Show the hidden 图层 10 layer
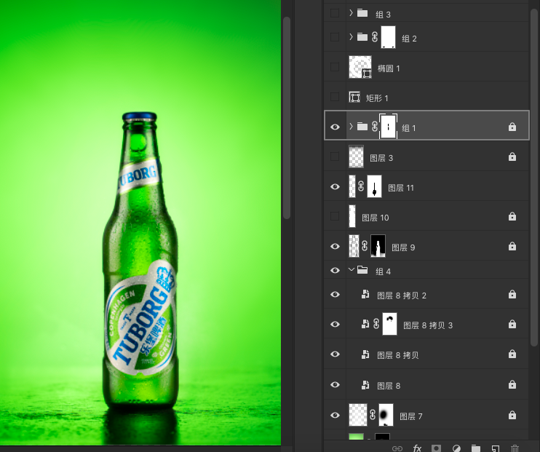540x452 pixels. click(x=334, y=216)
